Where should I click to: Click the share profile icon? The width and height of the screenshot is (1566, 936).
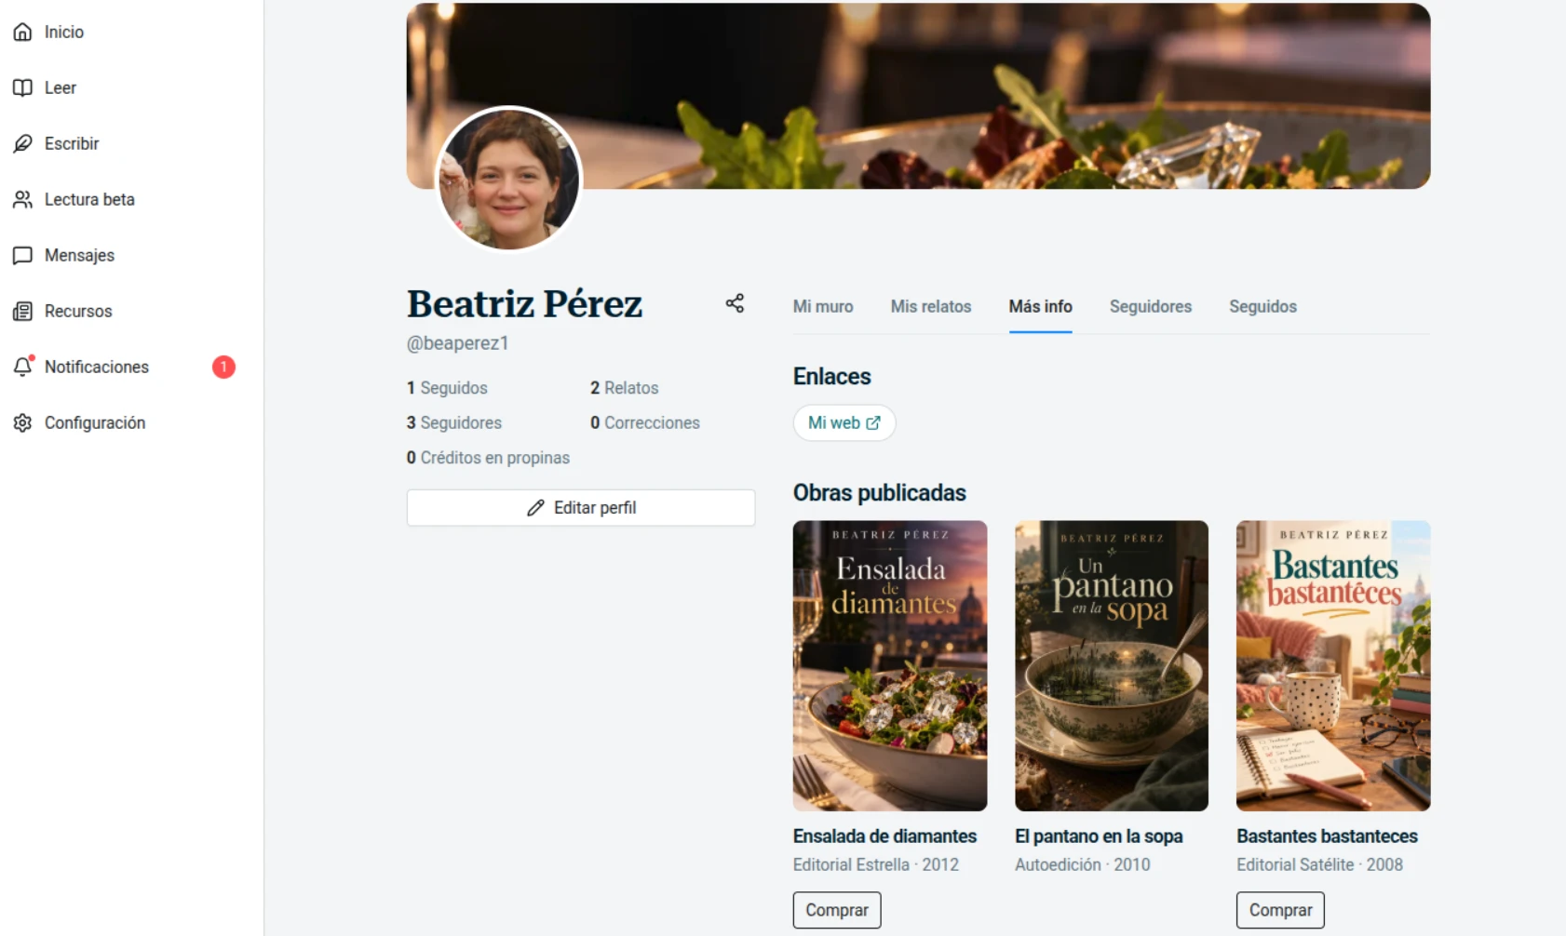[x=735, y=303]
